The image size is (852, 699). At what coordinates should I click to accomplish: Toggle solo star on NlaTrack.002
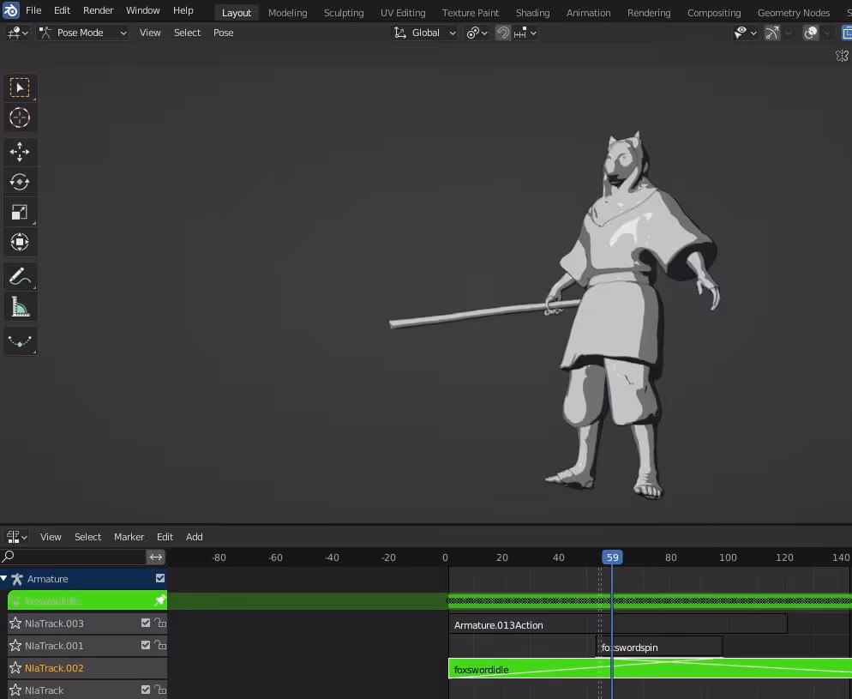click(x=15, y=667)
